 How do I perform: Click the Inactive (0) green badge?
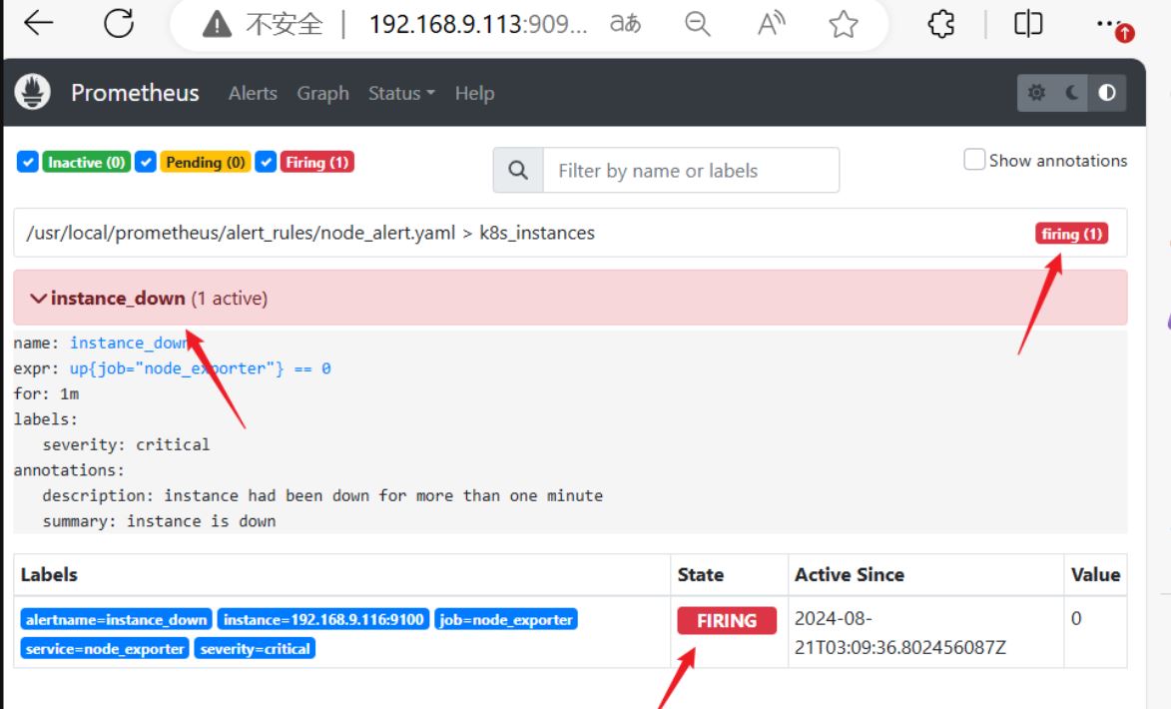coord(87,162)
